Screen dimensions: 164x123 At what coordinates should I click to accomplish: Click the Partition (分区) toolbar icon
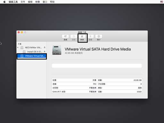(x=74, y=37)
